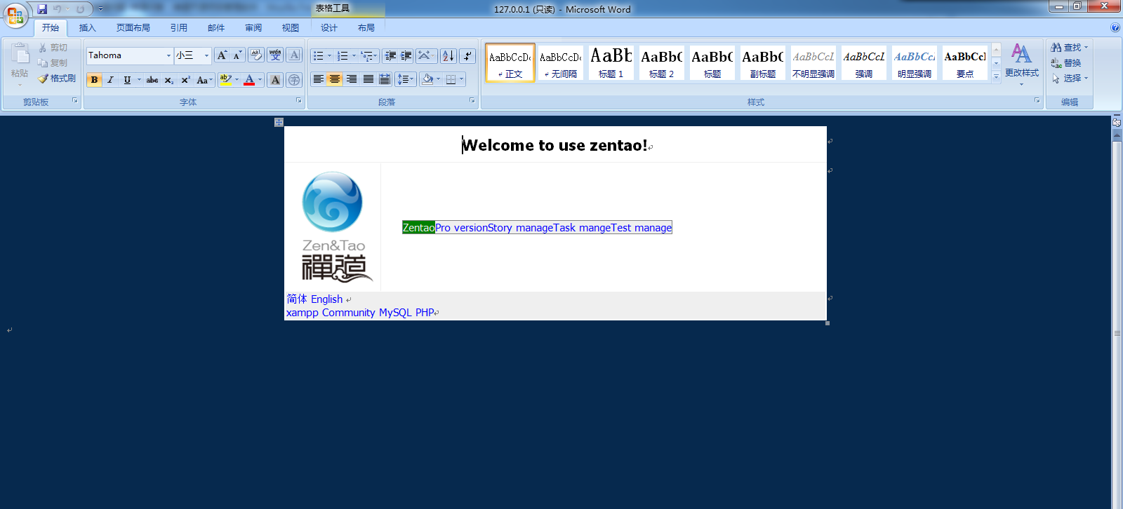Open the borders dropdown arrow
Image resolution: width=1123 pixels, height=509 pixels.
pyautogui.click(x=461, y=79)
